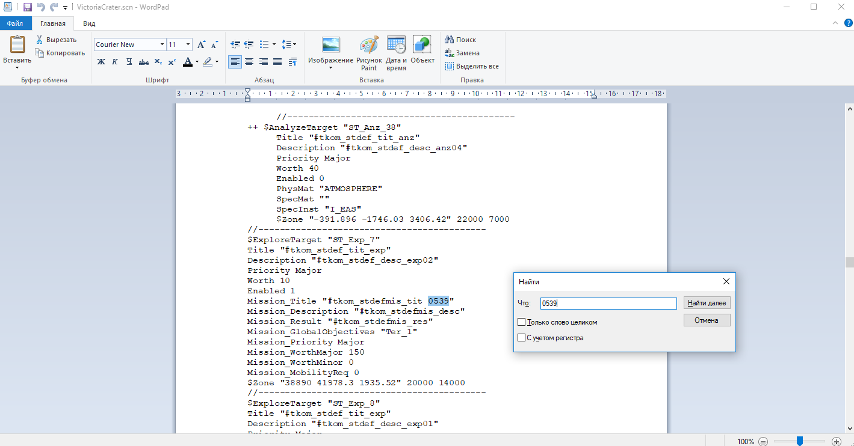
Task: Click the increase indent icon
Action: (249, 44)
